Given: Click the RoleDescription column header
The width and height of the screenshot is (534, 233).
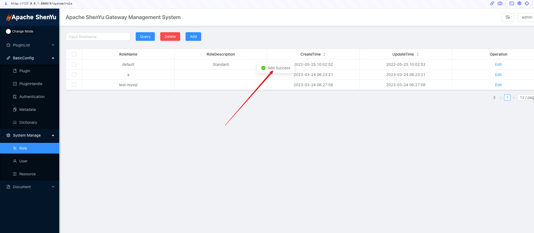Looking at the screenshot, I should (221, 54).
